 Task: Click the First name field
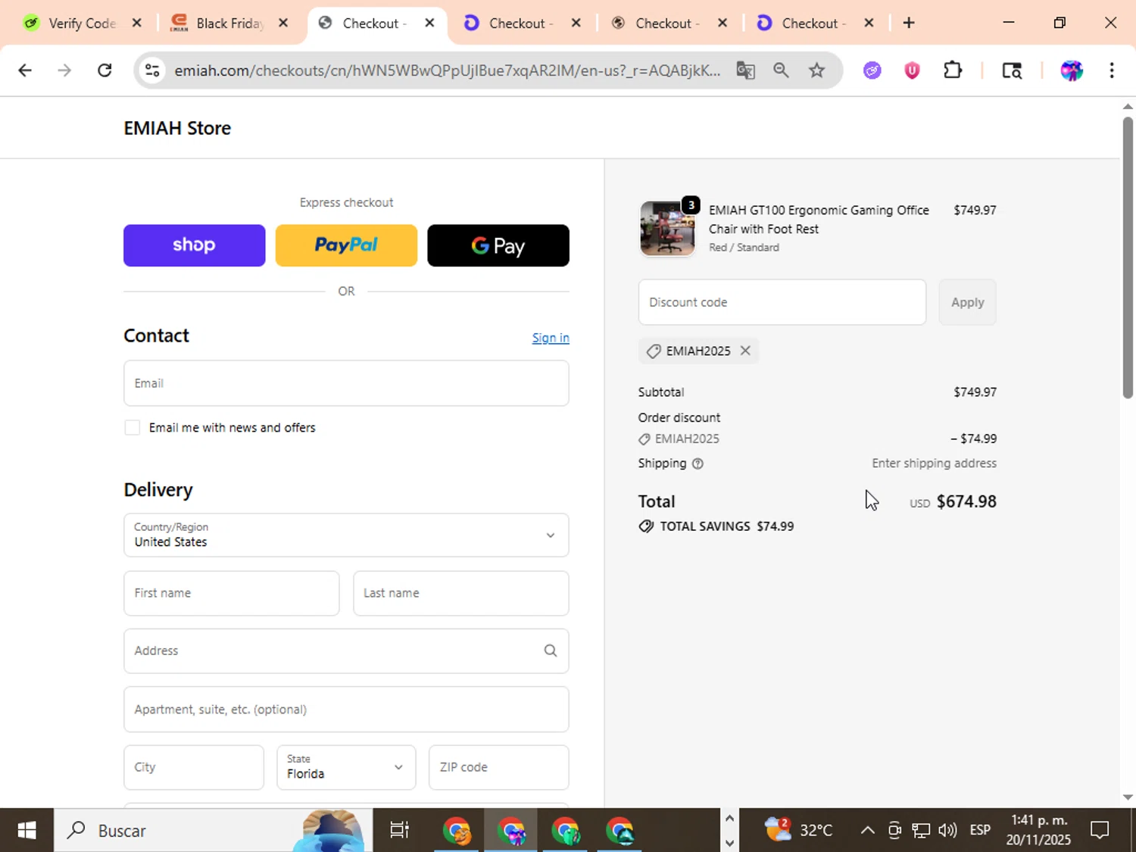click(232, 593)
